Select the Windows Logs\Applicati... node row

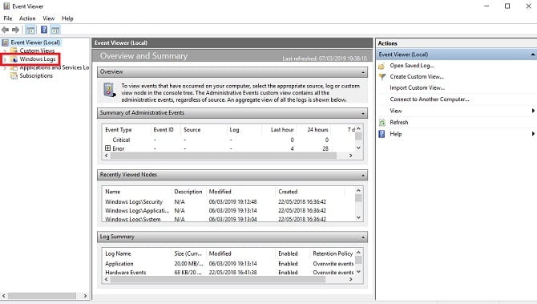[228, 210]
